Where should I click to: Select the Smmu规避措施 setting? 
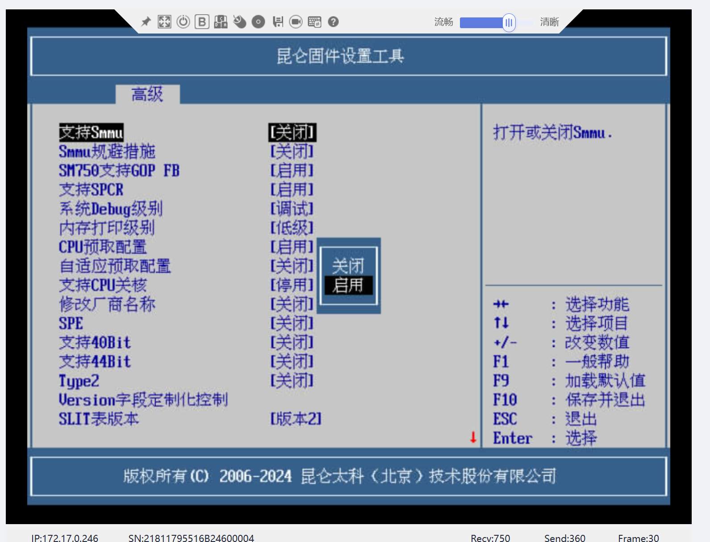click(107, 151)
